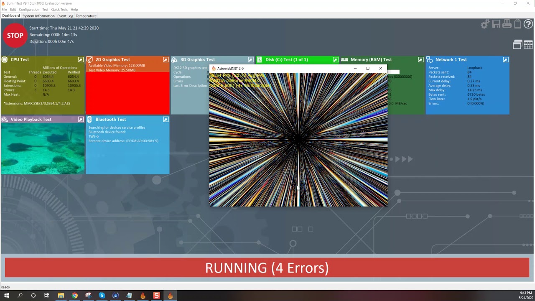Click the Video Playback Test icon
Viewport: 535px width, 301px height.
click(x=5, y=120)
